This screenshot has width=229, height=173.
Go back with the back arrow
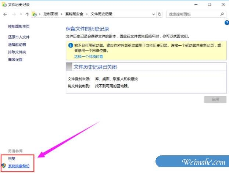click(x=5, y=14)
